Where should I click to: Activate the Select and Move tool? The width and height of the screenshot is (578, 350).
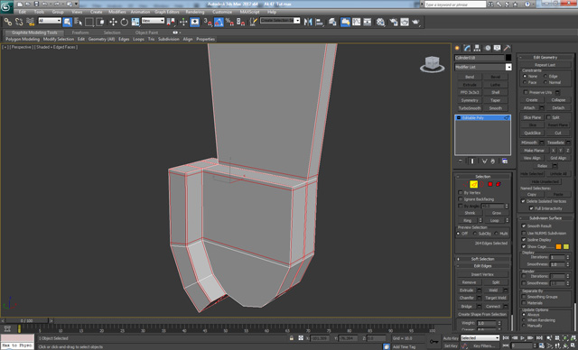click(x=113, y=22)
